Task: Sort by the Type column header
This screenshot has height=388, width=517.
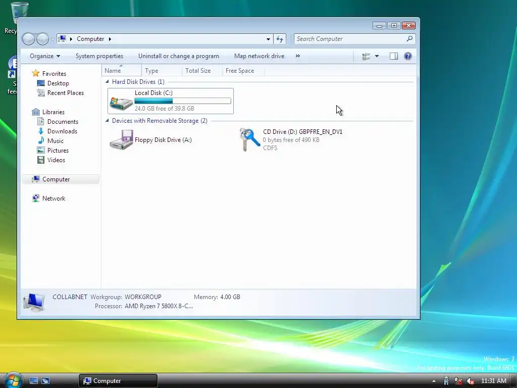Action: point(162,71)
